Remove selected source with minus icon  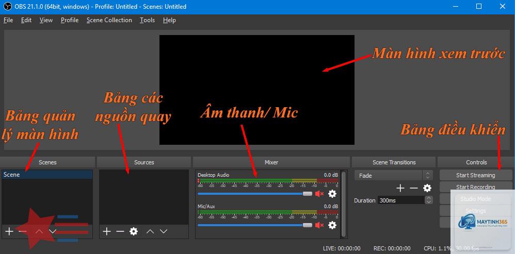click(120, 232)
